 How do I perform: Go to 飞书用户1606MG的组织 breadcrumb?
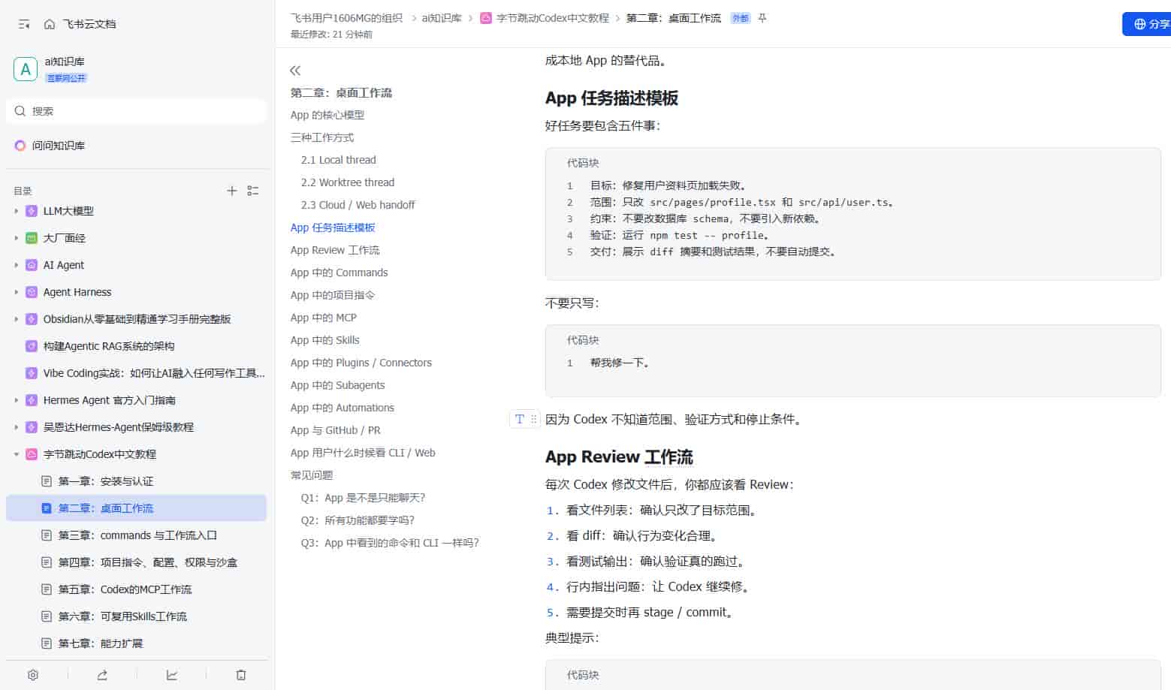pyautogui.click(x=346, y=18)
